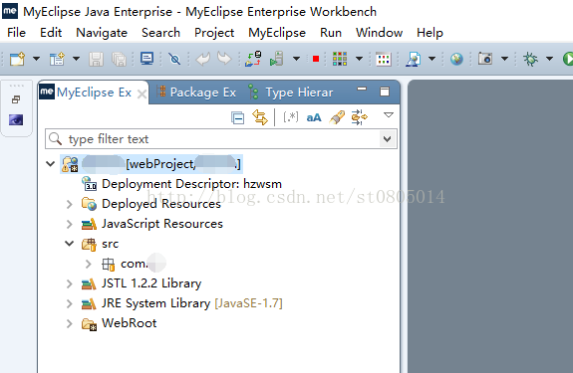Open the camera icon dropdown arrow
This screenshot has width=573, height=373.
pyautogui.click(x=504, y=59)
